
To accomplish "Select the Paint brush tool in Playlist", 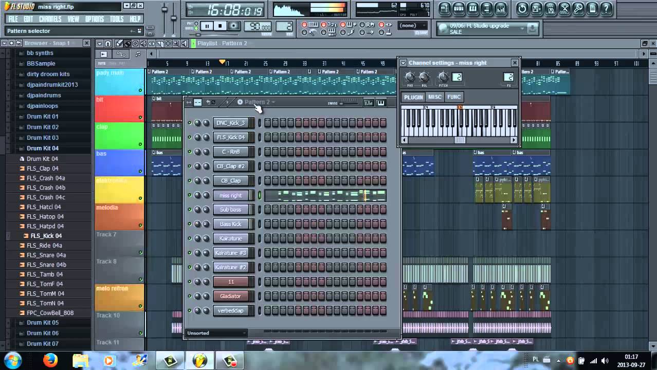I will click(x=127, y=44).
